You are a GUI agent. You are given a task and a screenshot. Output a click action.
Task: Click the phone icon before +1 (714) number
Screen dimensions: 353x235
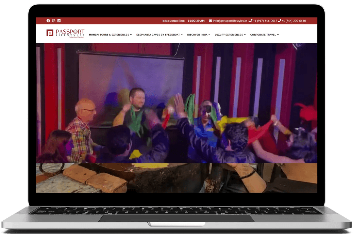coord(279,21)
